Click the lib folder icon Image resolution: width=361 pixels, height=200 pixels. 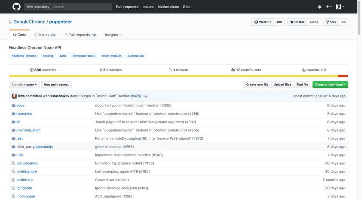pos(13,122)
